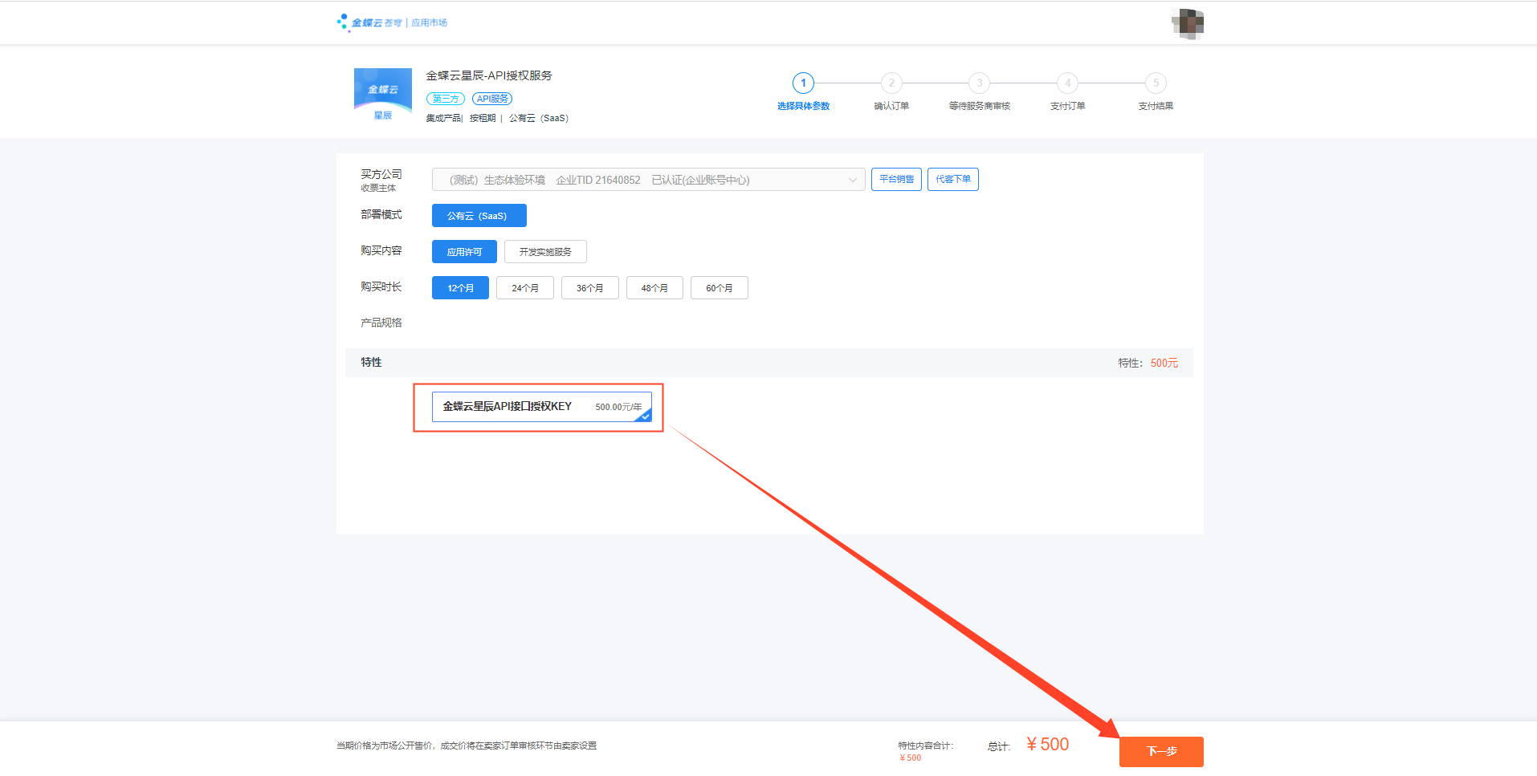Click step 4 支付订单 circle
This screenshot has width=1537, height=776.
pyautogui.click(x=1067, y=83)
